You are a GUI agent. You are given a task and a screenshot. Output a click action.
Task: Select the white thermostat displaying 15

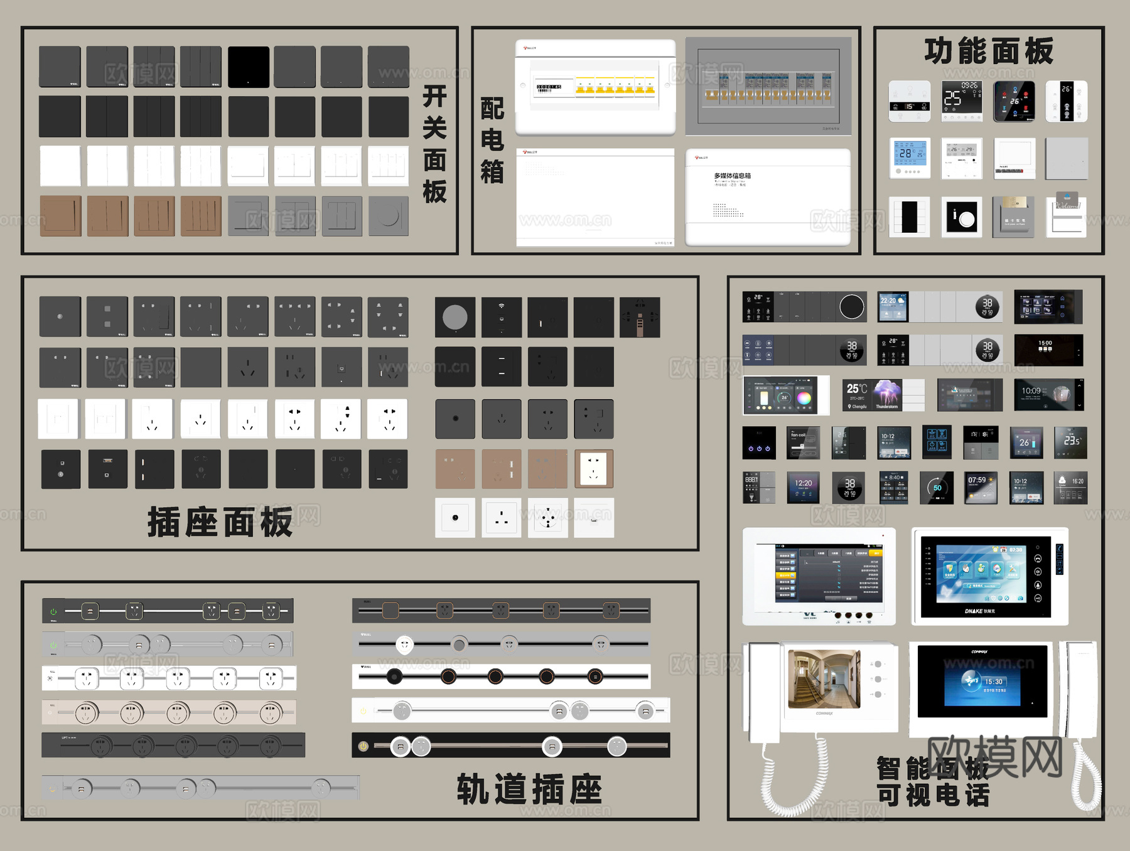910,101
